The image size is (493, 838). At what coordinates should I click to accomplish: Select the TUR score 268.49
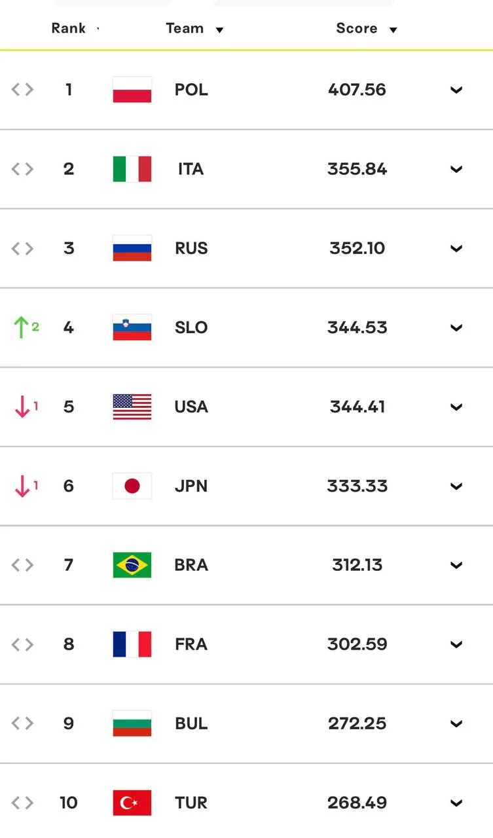click(x=357, y=803)
